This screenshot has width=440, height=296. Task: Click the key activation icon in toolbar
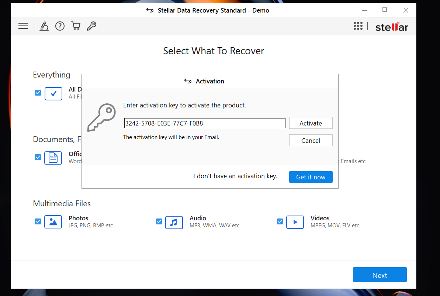pos(91,26)
